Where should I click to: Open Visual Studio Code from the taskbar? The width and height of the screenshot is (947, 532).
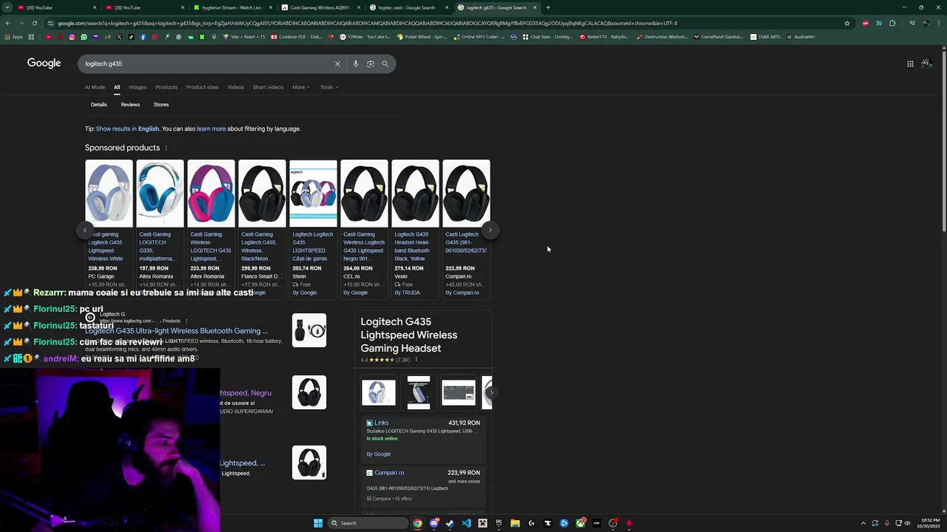click(x=466, y=523)
